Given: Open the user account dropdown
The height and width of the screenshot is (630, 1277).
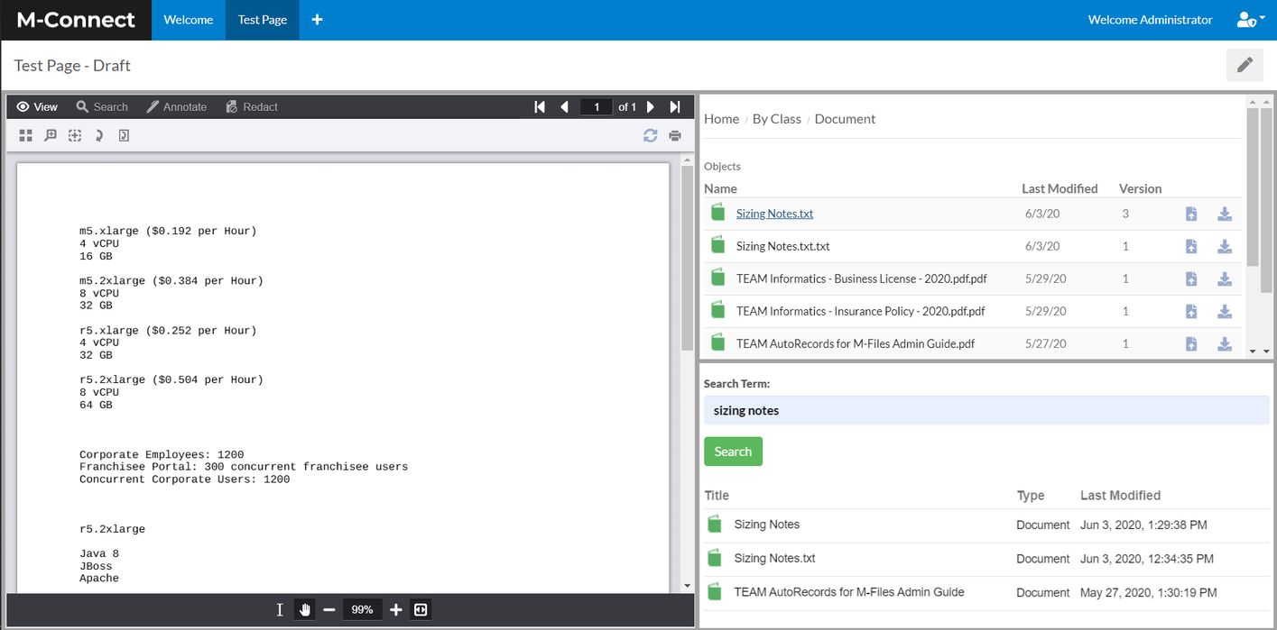Looking at the screenshot, I should [1250, 20].
